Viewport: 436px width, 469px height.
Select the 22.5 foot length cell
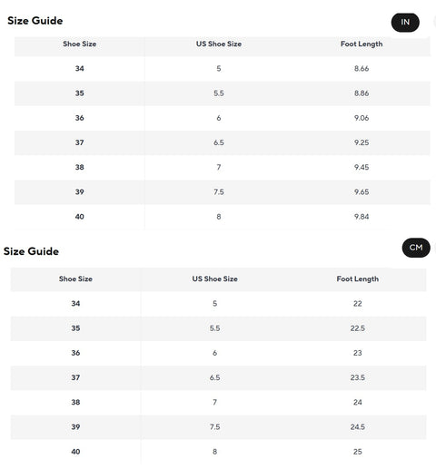point(358,328)
